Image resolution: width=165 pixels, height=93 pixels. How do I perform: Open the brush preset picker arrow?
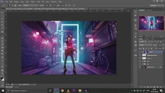(x=12, y=5)
